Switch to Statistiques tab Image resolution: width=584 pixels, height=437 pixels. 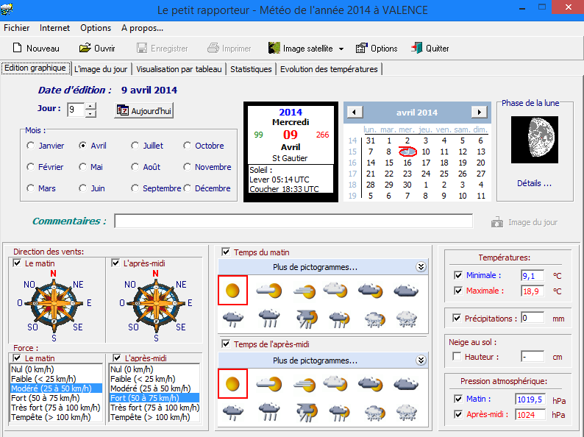[x=251, y=69]
